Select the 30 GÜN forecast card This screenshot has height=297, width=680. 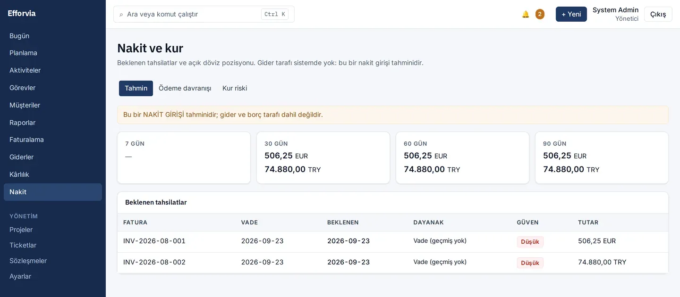323,157
